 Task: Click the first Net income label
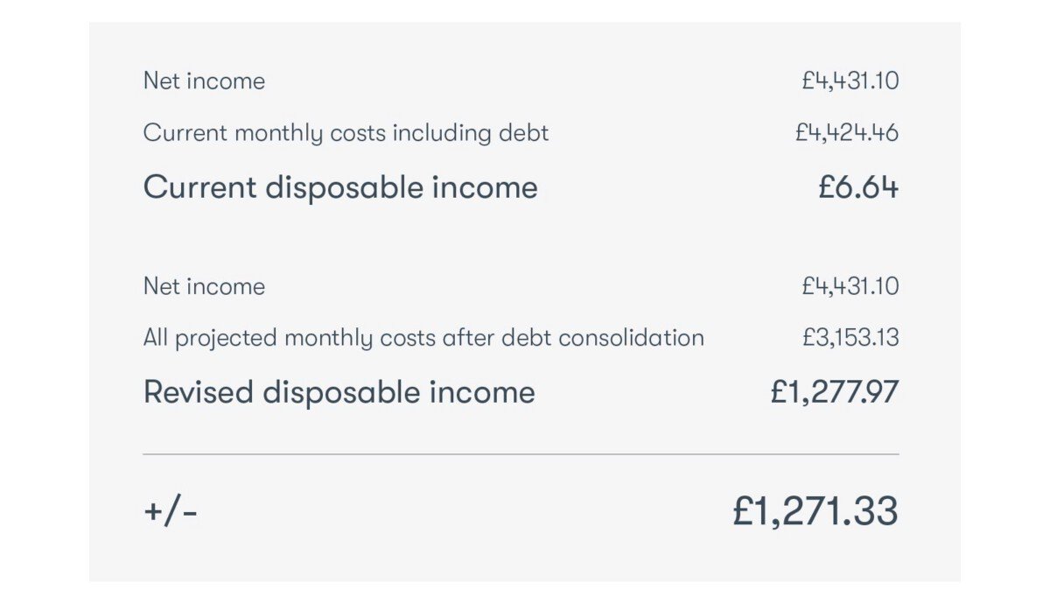204,81
